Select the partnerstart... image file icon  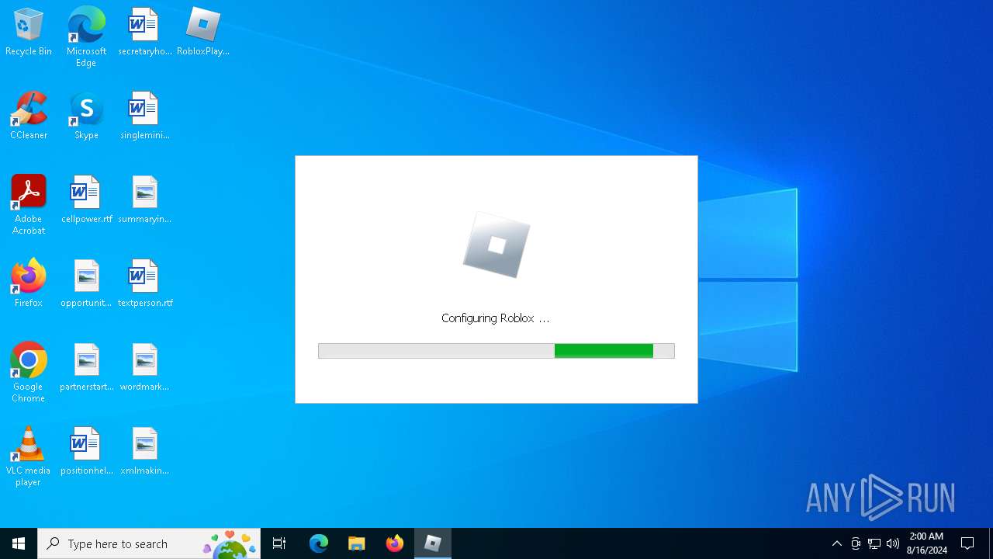click(x=86, y=367)
